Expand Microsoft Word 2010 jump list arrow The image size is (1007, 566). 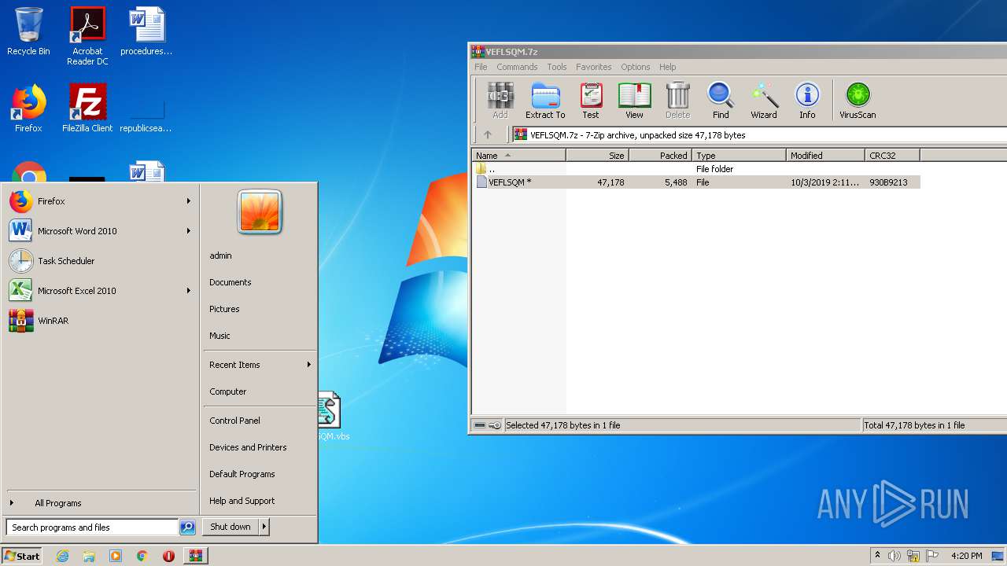pyautogui.click(x=189, y=231)
